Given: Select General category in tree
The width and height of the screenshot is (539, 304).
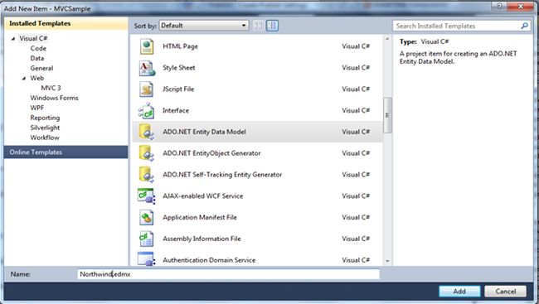Looking at the screenshot, I should coord(41,69).
